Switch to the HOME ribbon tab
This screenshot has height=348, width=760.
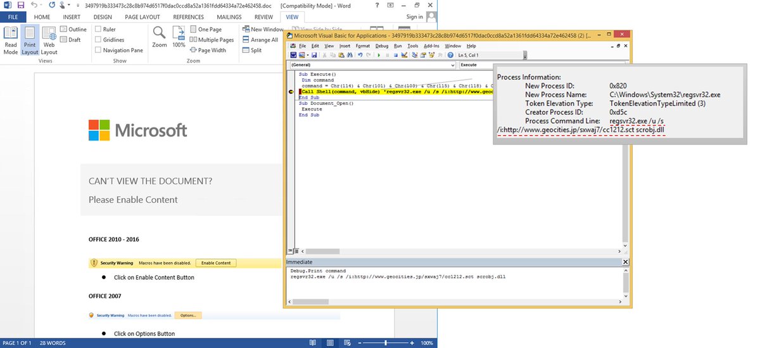point(42,17)
